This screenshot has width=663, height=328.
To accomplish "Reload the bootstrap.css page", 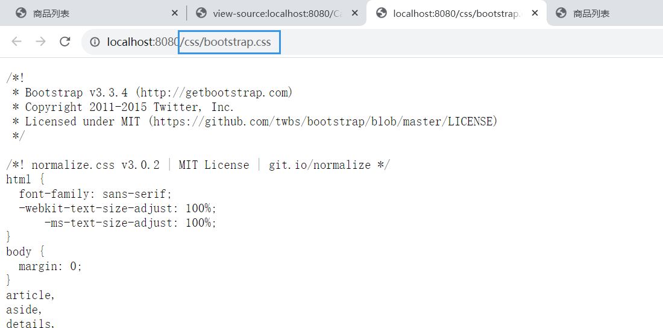I will 64,42.
